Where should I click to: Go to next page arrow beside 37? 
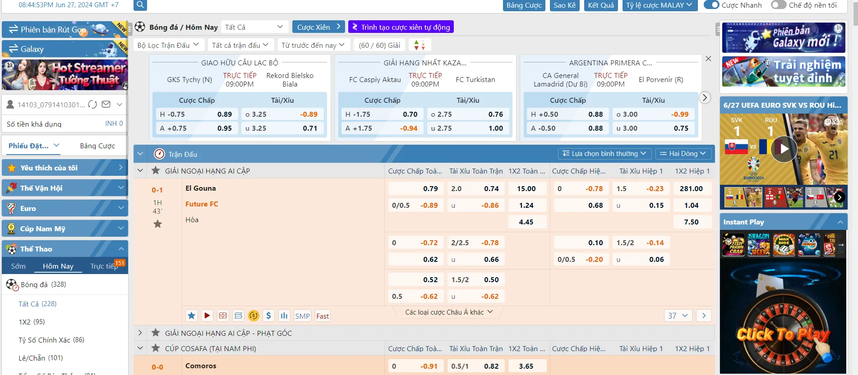[x=704, y=316]
